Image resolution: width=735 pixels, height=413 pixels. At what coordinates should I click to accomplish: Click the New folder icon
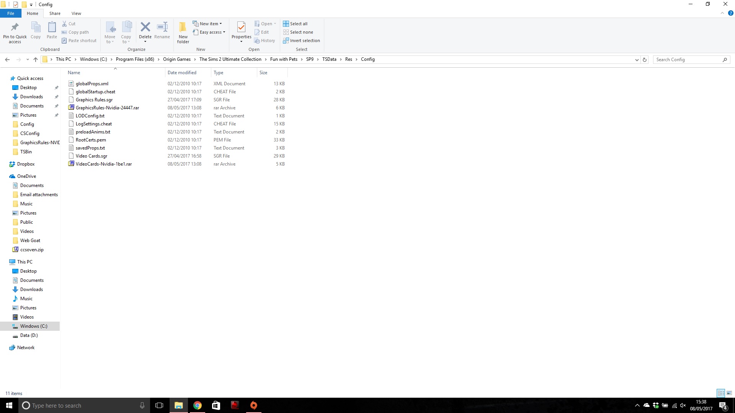coord(183,28)
